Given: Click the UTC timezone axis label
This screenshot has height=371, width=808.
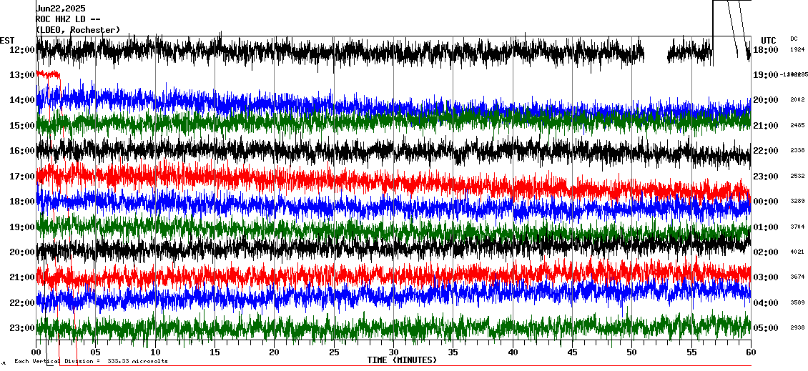Looking at the screenshot, I should (x=769, y=40).
